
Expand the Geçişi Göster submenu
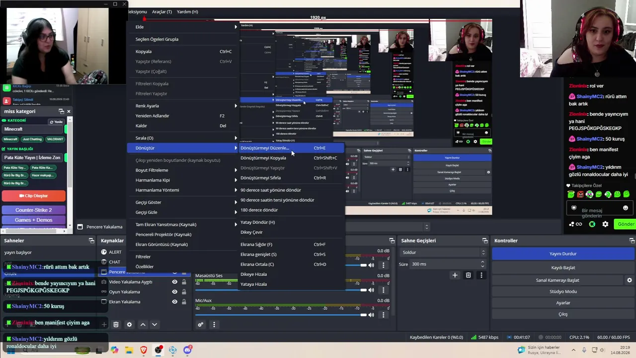pos(183,202)
